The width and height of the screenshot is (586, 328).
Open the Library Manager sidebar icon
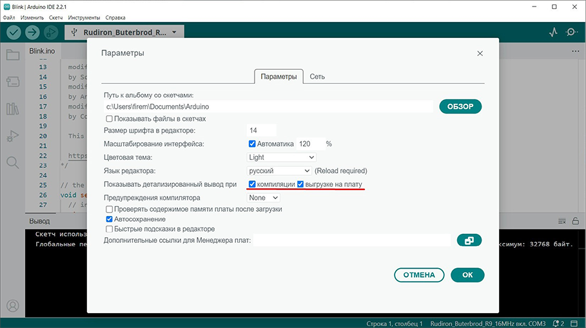(13, 109)
